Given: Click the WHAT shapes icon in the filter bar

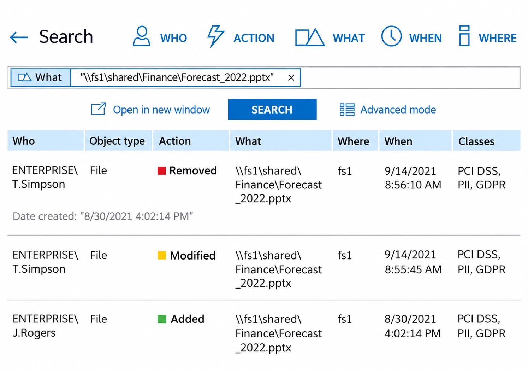Looking at the screenshot, I should point(309,37).
